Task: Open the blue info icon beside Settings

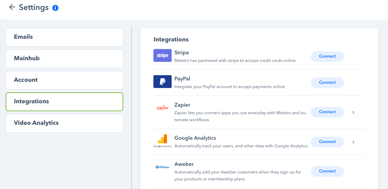Action: [x=55, y=8]
